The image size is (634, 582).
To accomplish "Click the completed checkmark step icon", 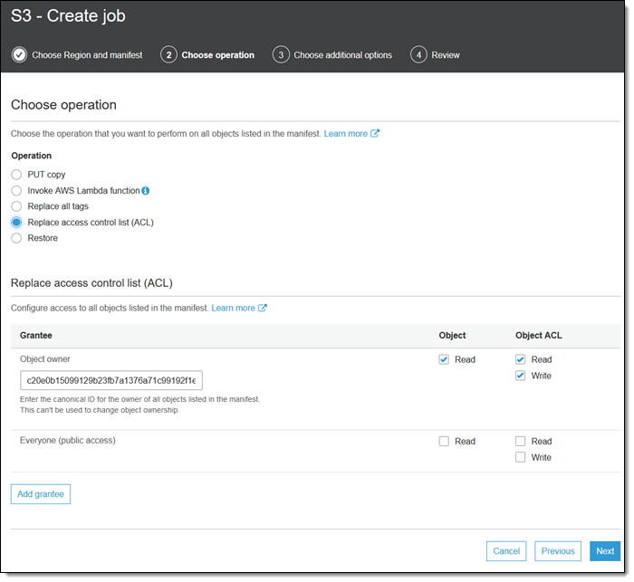I will click(19, 55).
